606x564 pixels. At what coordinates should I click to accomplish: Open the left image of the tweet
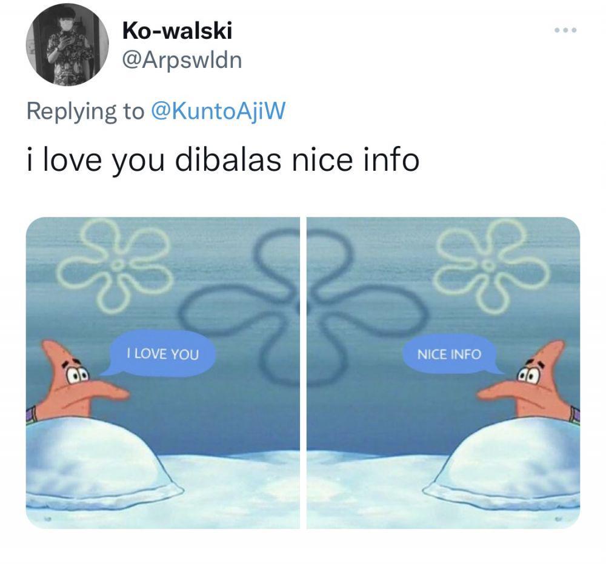pyautogui.click(x=162, y=373)
